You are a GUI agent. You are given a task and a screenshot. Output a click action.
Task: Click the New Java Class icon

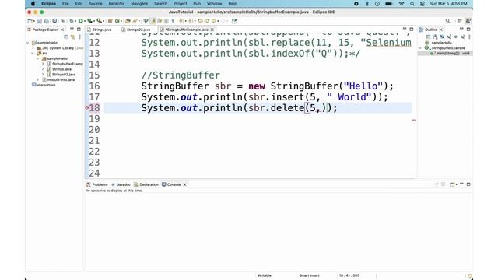(117, 21)
